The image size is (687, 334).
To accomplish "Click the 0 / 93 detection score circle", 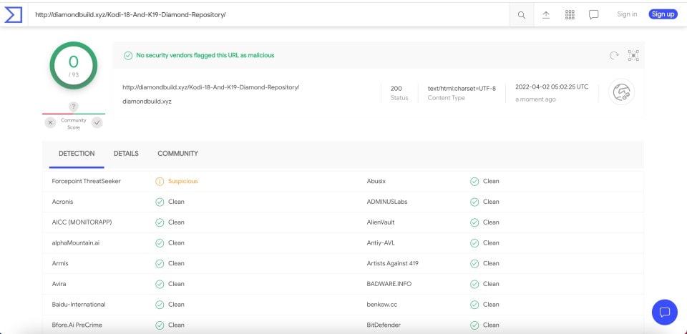I will (x=74, y=66).
